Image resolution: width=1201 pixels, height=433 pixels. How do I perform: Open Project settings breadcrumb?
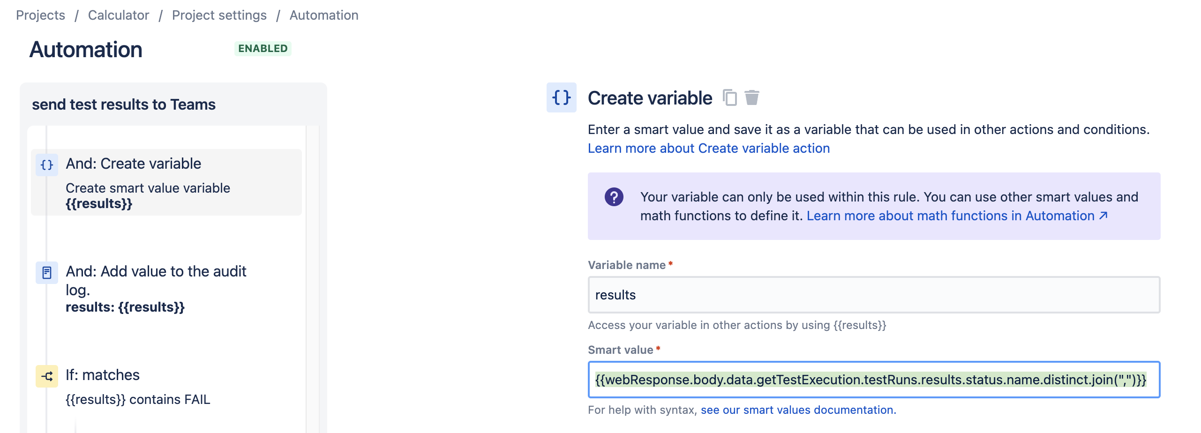219,15
